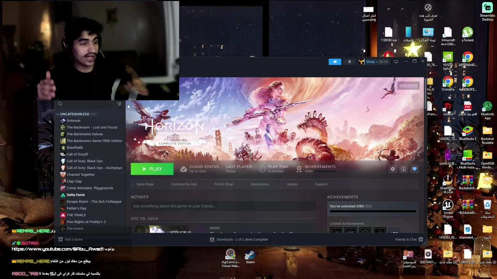This screenshot has width=497, height=279.
Task: Open the Support tab
Action: click(x=321, y=184)
